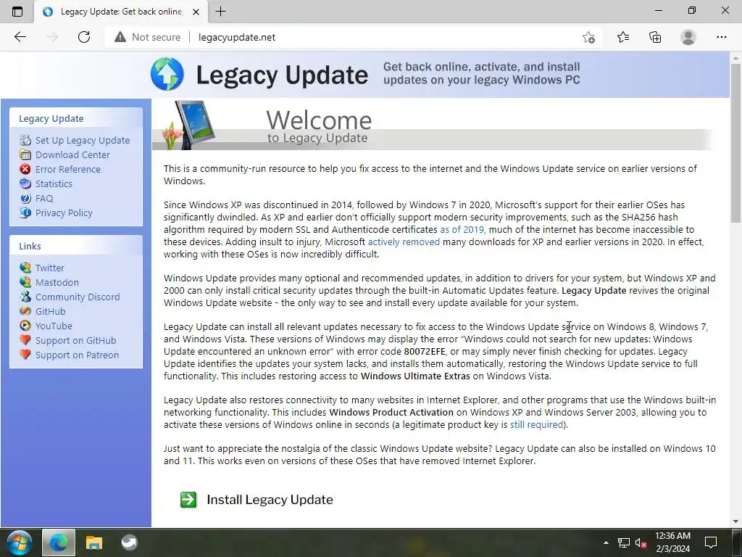Viewport: 742px width, 557px height.
Task: Open the Privacy Policy link
Action: coord(64,213)
